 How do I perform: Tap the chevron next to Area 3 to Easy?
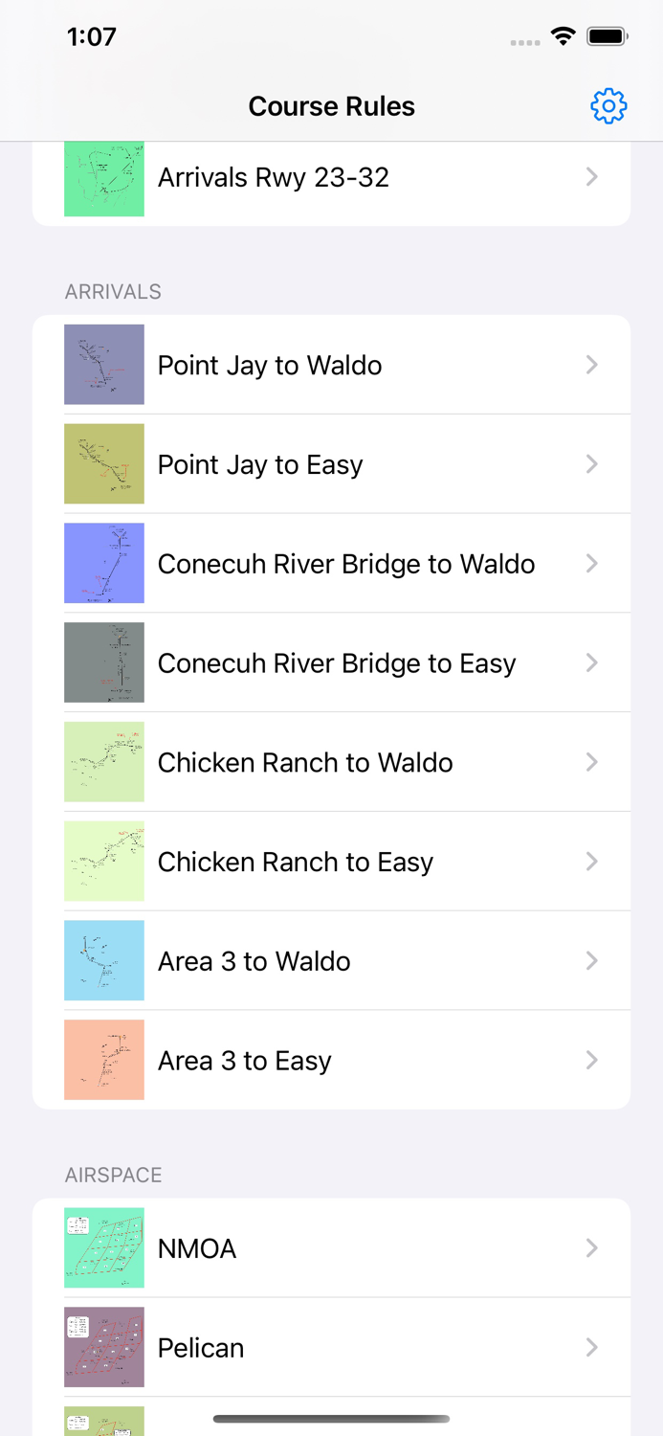pyautogui.click(x=592, y=1061)
